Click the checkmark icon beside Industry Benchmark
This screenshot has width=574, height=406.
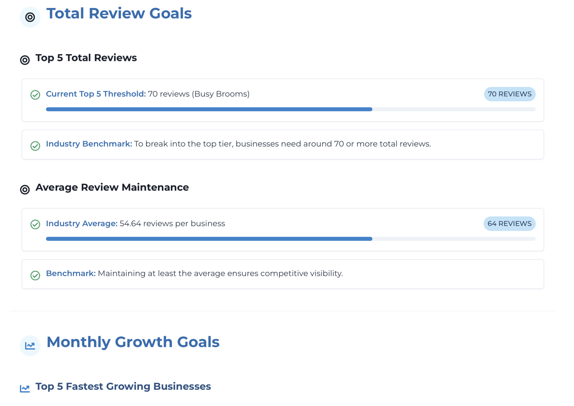35,146
